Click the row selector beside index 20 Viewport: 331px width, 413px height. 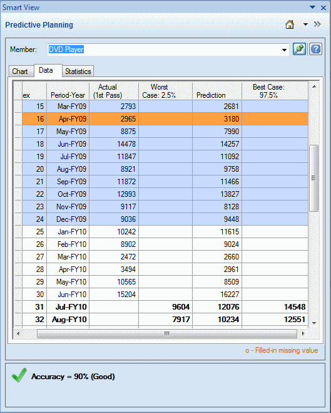[x=18, y=169]
